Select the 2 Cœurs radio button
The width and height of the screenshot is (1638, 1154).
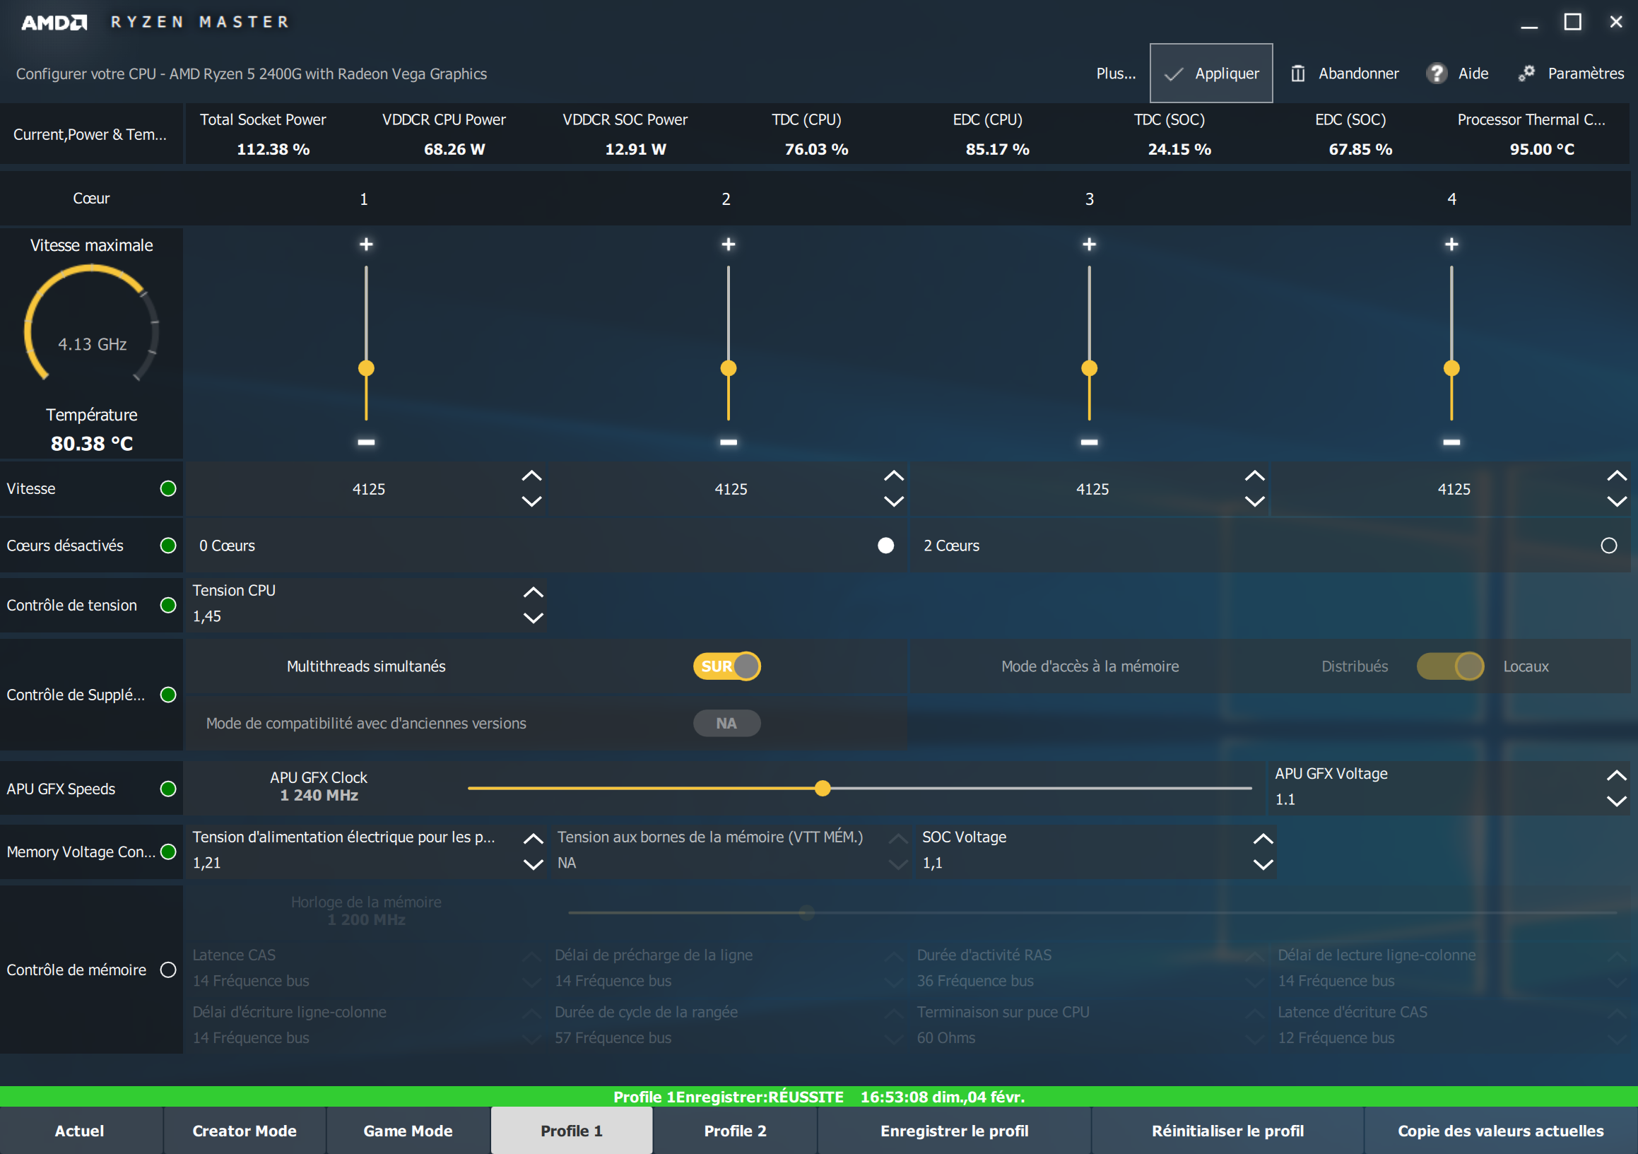[1608, 546]
